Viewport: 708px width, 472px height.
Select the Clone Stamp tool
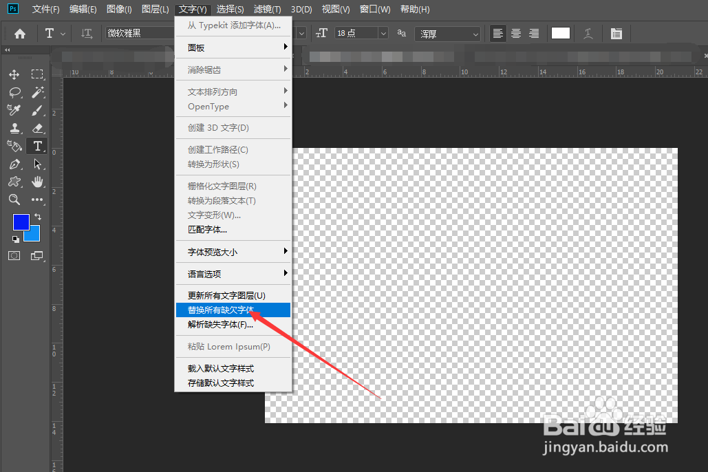pyautogui.click(x=15, y=128)
